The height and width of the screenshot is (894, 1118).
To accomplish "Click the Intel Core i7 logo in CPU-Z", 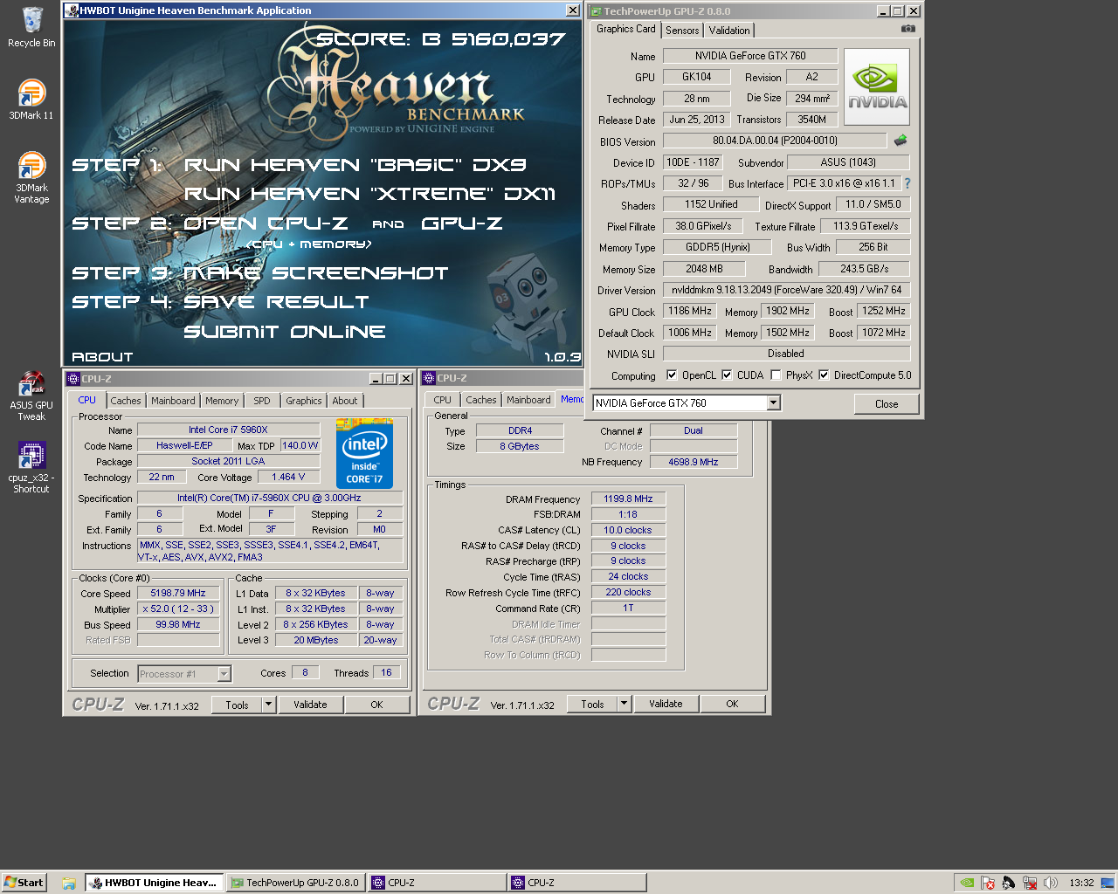I will tap(365, 454).
